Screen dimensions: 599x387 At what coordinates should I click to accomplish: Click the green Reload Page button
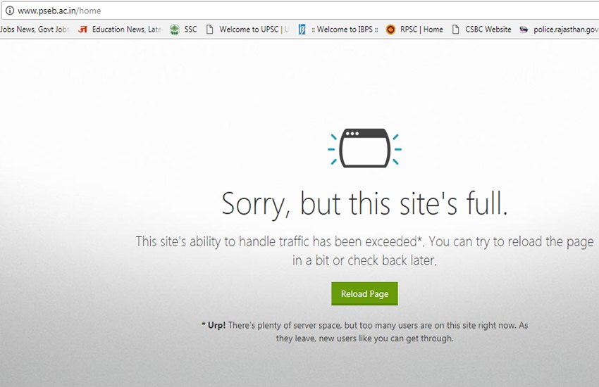coord(364,293)
